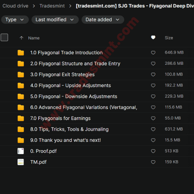Mark TM.pdf as favorite
The image size is (194, 194).
[153, 162]
